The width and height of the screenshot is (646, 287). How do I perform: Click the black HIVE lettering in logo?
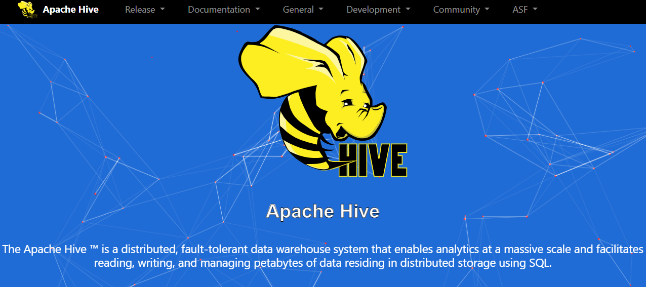pos(373,160)
